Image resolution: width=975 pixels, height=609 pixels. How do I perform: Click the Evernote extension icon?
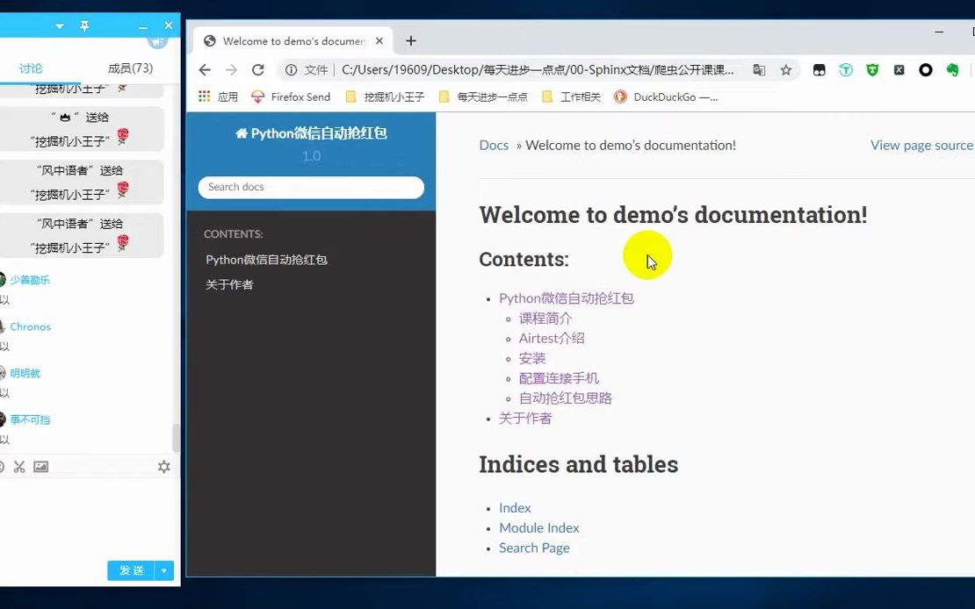(x=952, y=68)
